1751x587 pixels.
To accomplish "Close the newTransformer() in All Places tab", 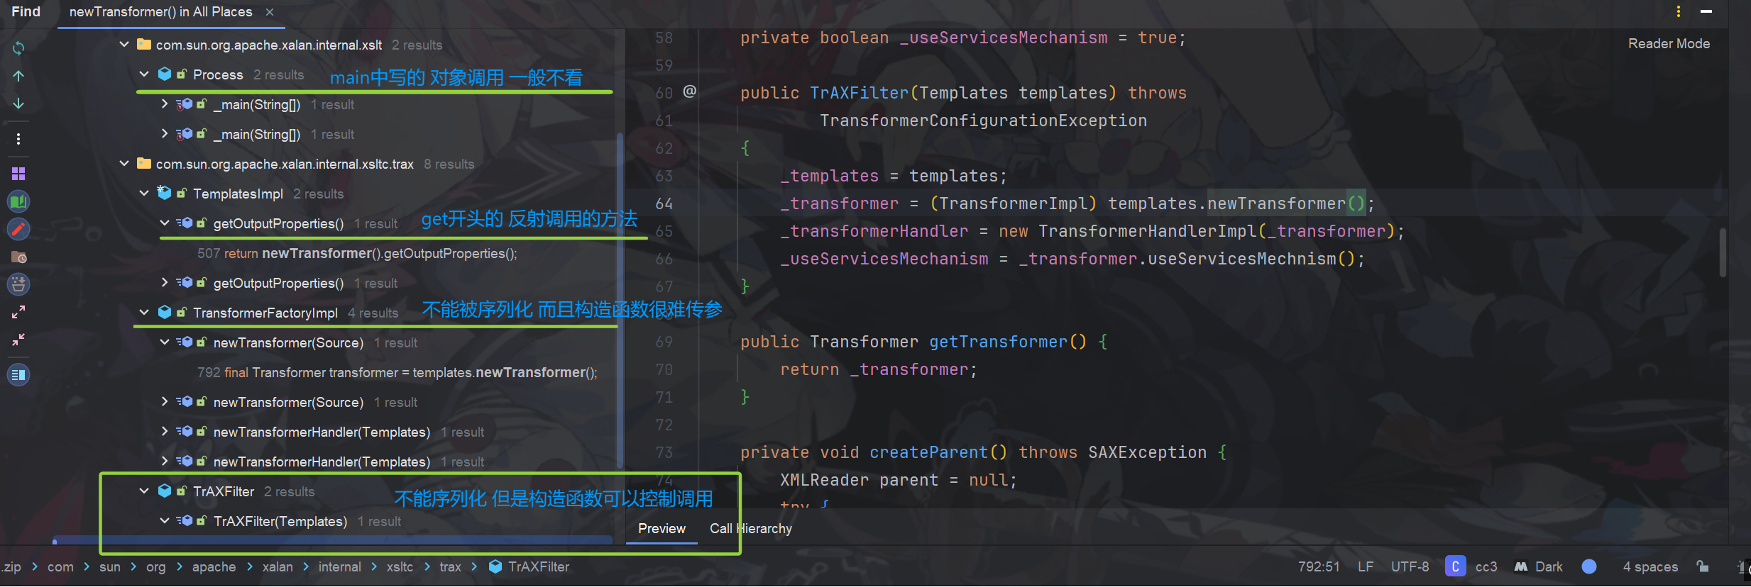I will tap(270, 12).
